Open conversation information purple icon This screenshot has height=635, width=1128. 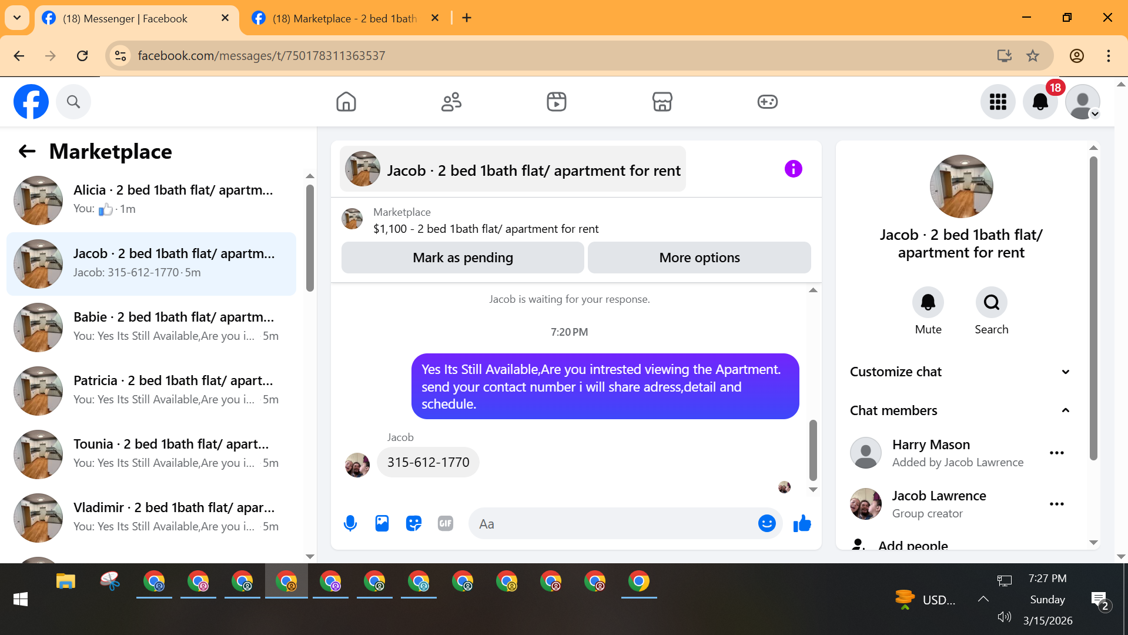click(794, 169)
